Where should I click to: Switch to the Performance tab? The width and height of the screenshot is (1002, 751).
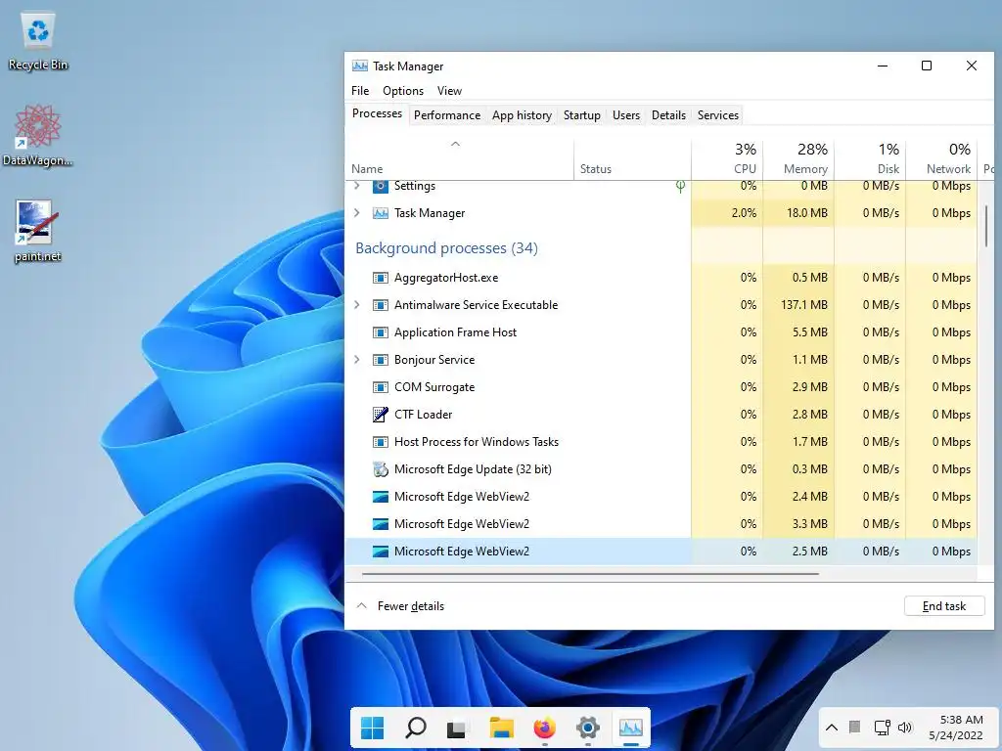click(x=447, y=115)
